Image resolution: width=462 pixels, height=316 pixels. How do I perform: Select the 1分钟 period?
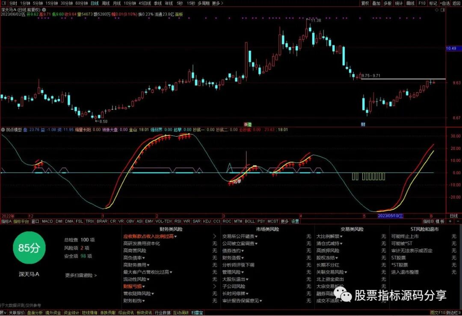[25, 3]
